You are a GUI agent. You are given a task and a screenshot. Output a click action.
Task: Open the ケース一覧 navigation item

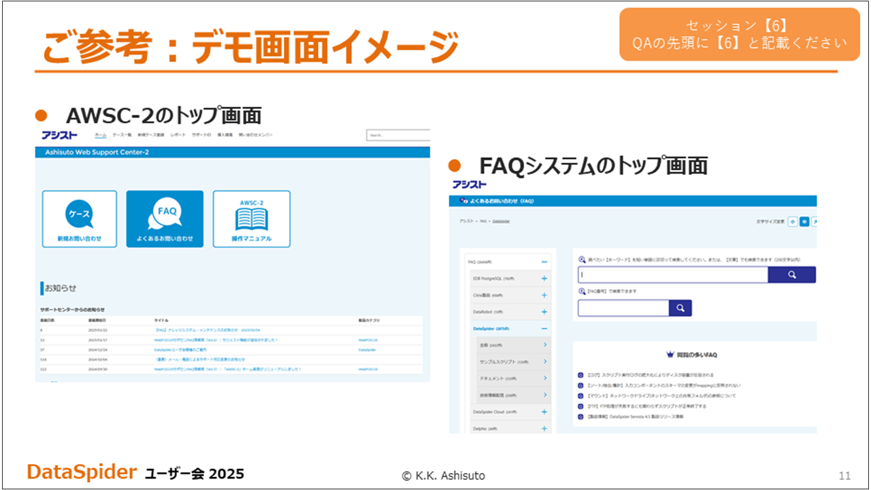(122, 135)
